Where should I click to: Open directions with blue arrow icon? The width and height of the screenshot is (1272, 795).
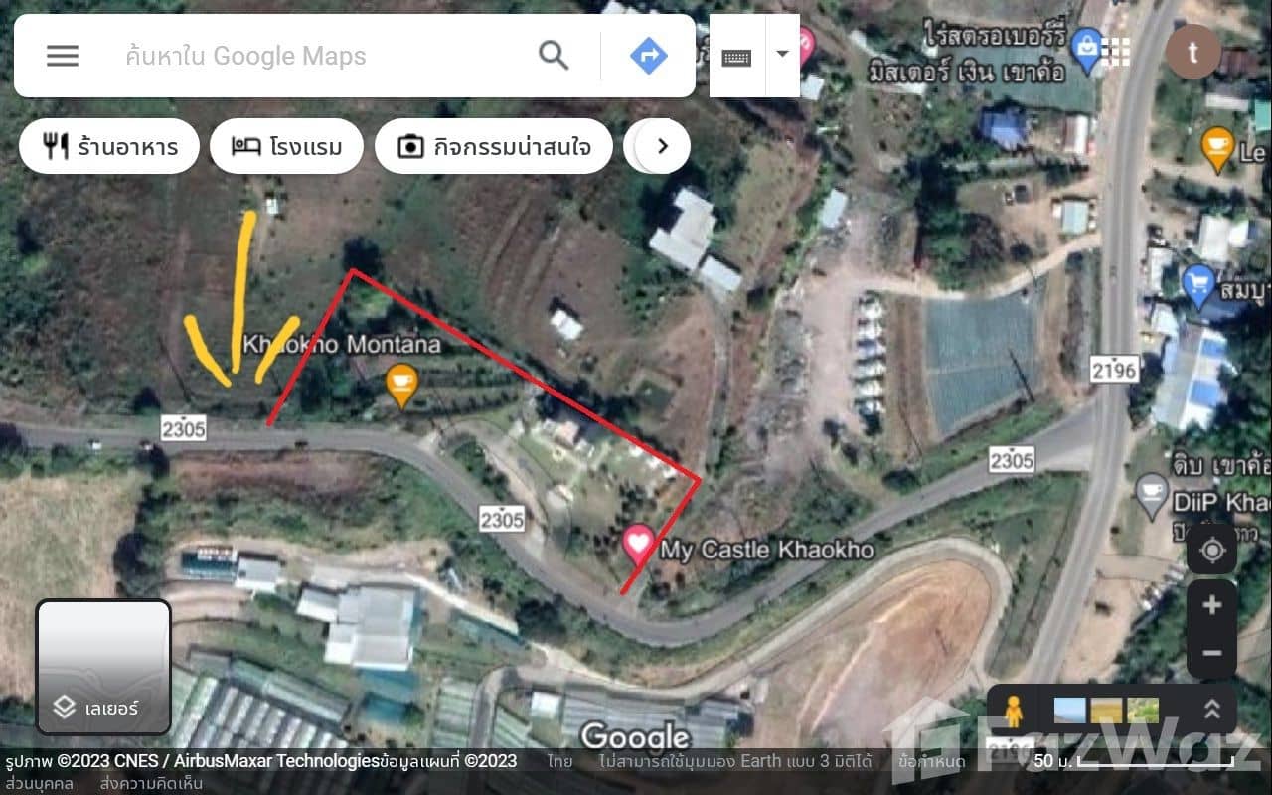coord(648,56)
